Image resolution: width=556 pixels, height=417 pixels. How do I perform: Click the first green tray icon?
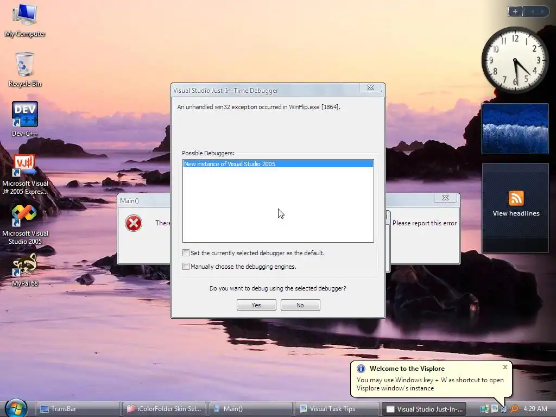point(484,409)
